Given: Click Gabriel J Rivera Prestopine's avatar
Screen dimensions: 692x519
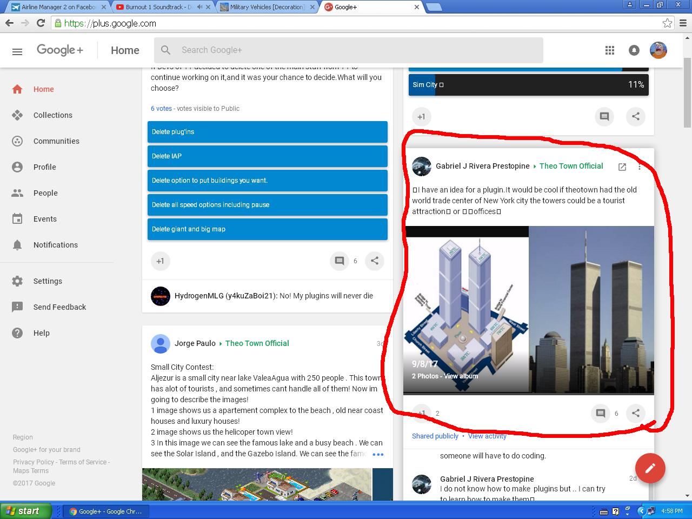Looking at the screenshot, I should (422, 167).
